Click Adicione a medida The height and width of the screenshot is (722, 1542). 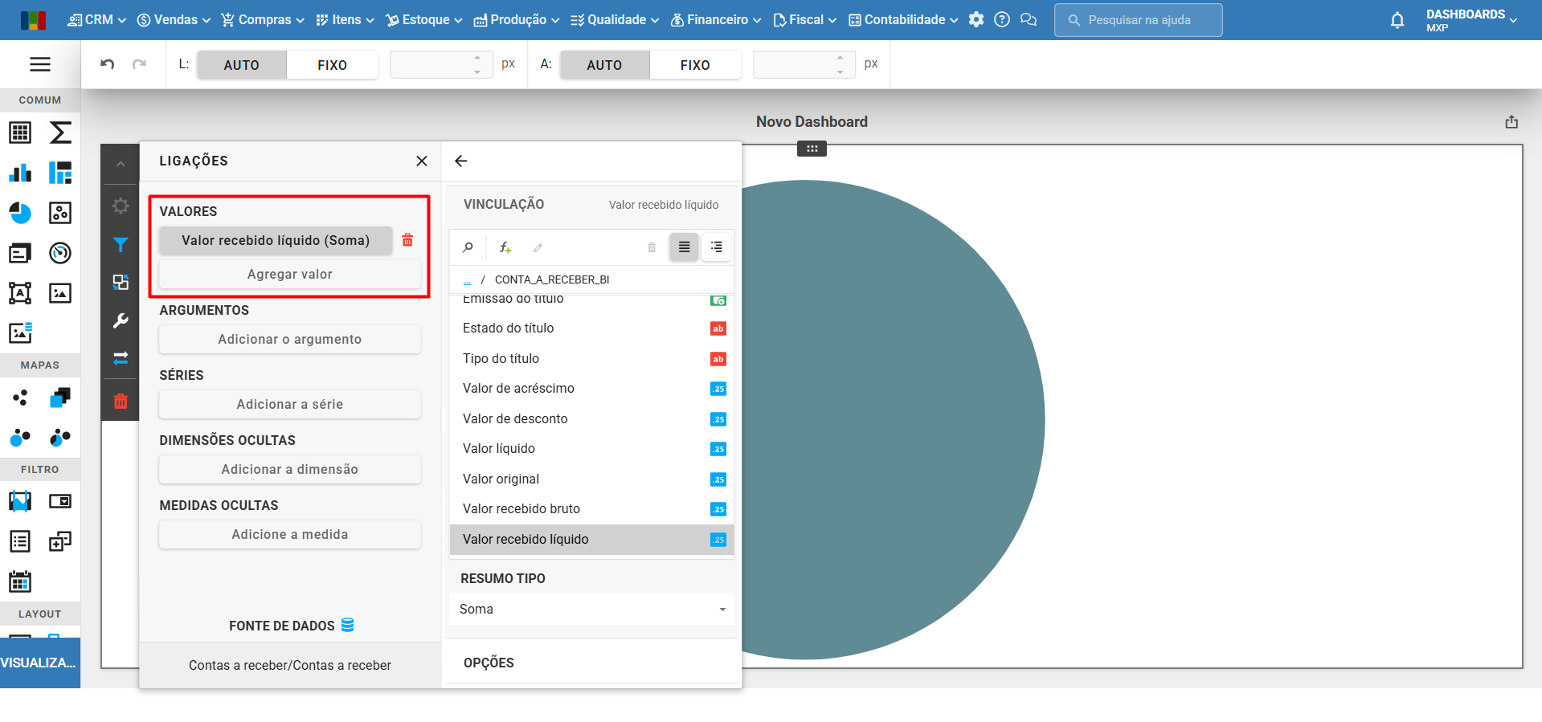point(290,534)
